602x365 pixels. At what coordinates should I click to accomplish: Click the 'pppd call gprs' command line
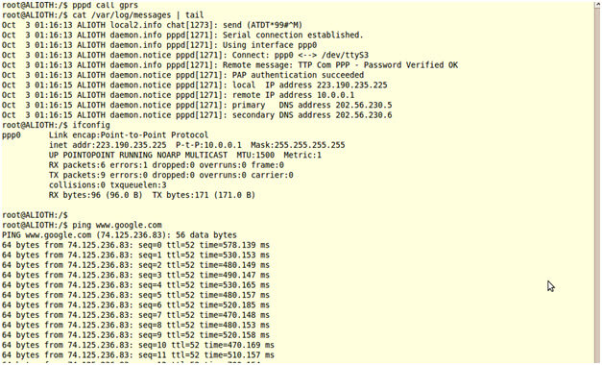click(x=70, y=5)
